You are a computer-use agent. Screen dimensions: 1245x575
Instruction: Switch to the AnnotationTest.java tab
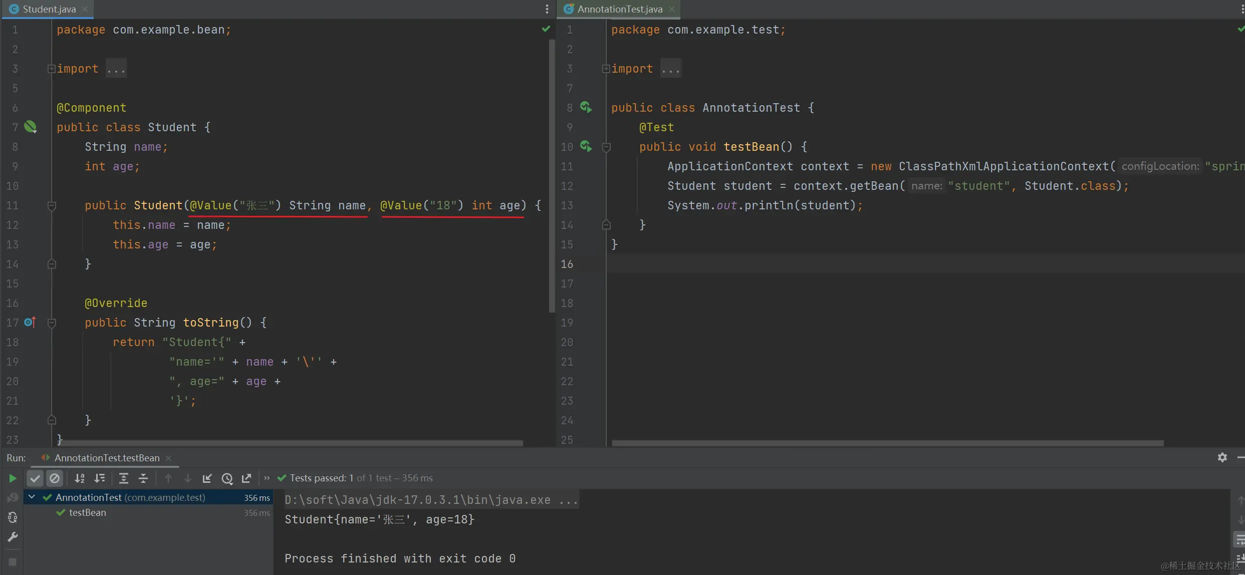tap(619, 9)
